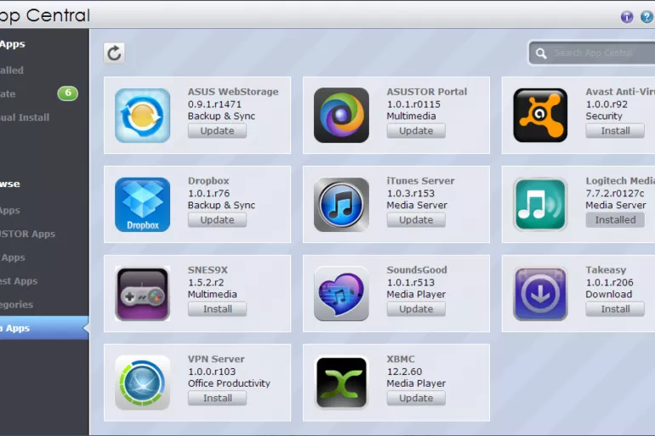Update the ASUS WebStorage app

(217, 131)
